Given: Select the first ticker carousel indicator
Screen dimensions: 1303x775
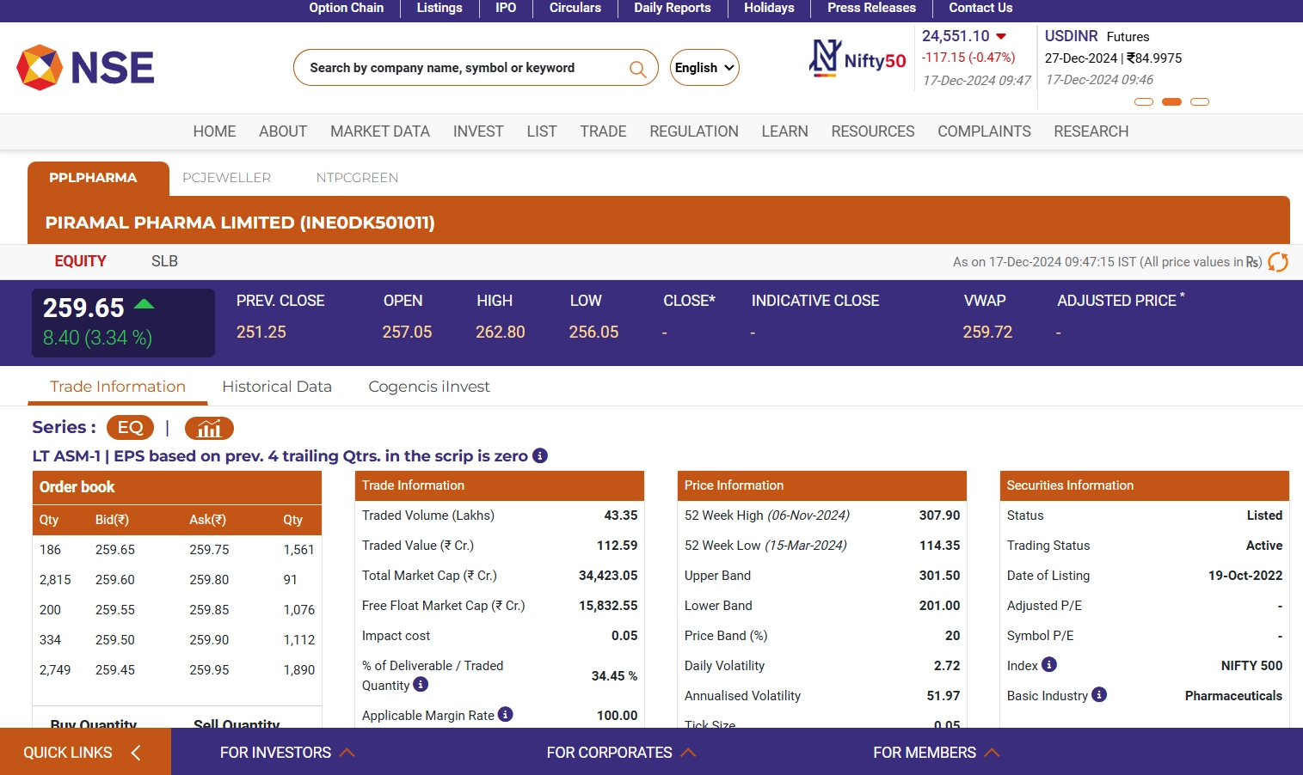Looking at the screenshot, I should click(x=1144, y=101).
